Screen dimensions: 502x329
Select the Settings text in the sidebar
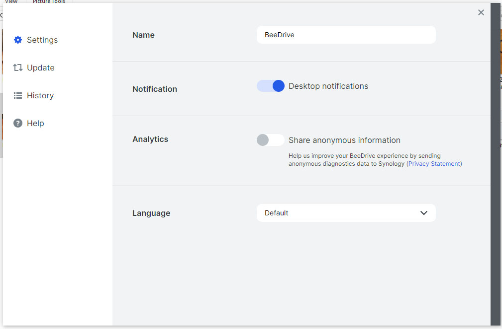click(42, 40)
